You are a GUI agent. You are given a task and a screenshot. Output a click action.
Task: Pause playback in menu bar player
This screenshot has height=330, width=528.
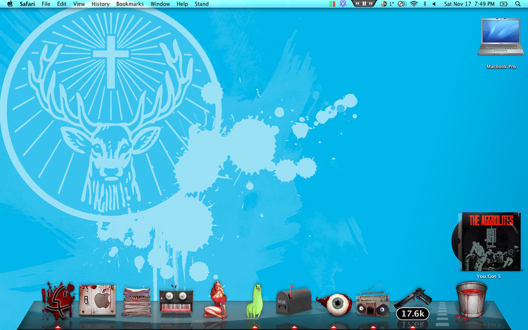pyautogui.click(x=364, y=4)
